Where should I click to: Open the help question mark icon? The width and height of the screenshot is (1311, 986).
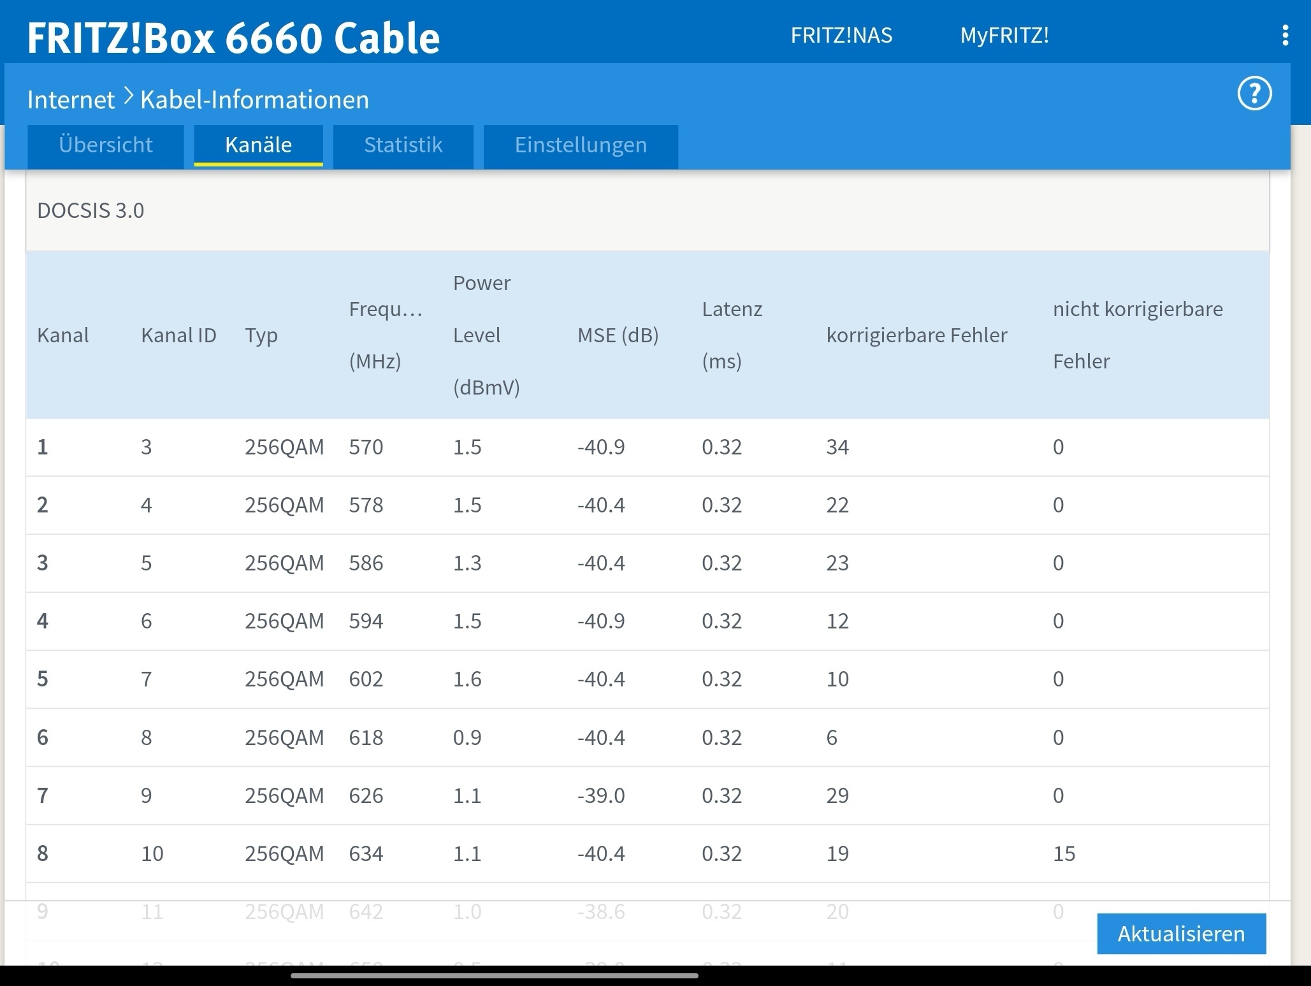coord(1254,94)
